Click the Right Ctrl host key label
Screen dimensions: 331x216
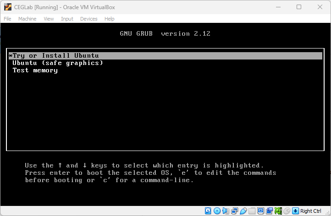point(310,211)
